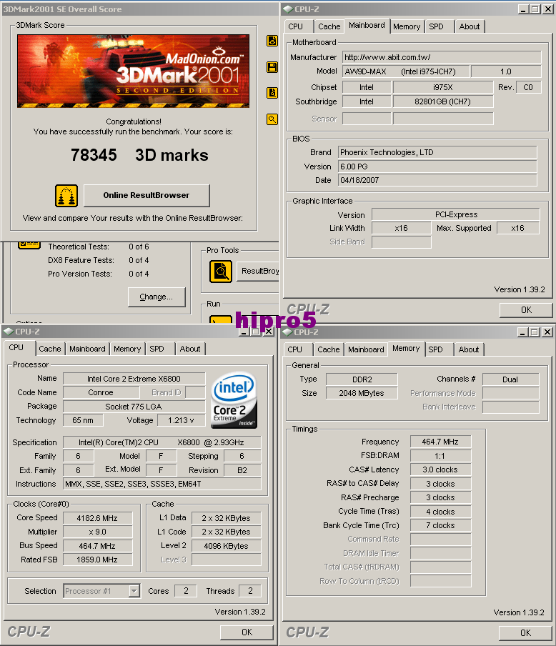The width and height of the screenshot is (556, 646).
Task: Click the processor Name field X6800
Action: (134, 379)
